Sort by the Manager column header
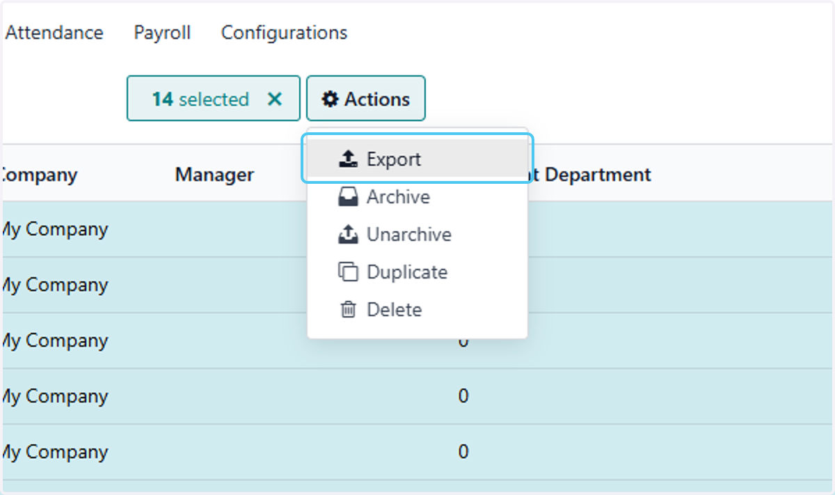 (x=214, y=174)
